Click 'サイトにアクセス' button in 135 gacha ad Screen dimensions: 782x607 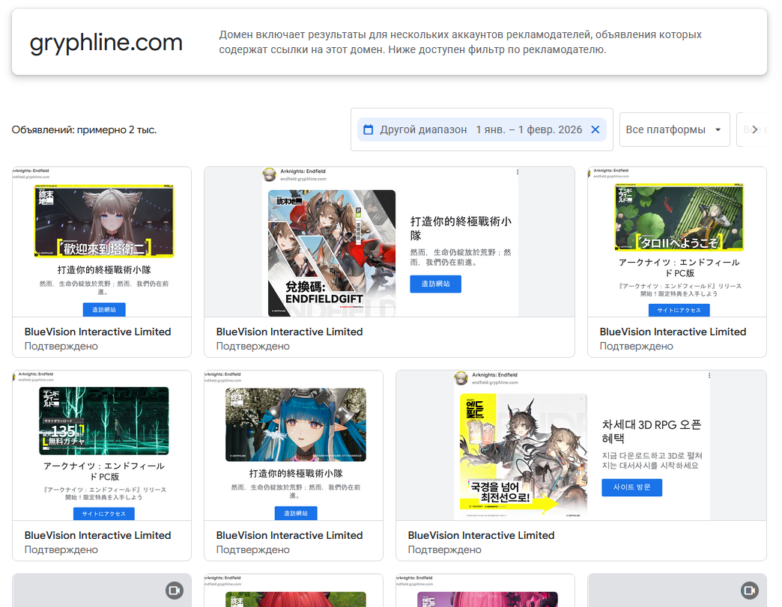coord(103,513)
